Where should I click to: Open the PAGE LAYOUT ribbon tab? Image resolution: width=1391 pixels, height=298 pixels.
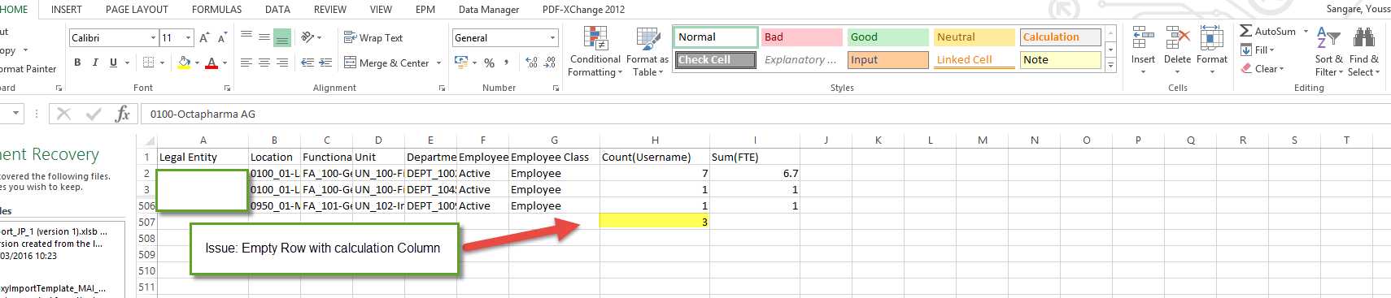[x=137, y=10]
